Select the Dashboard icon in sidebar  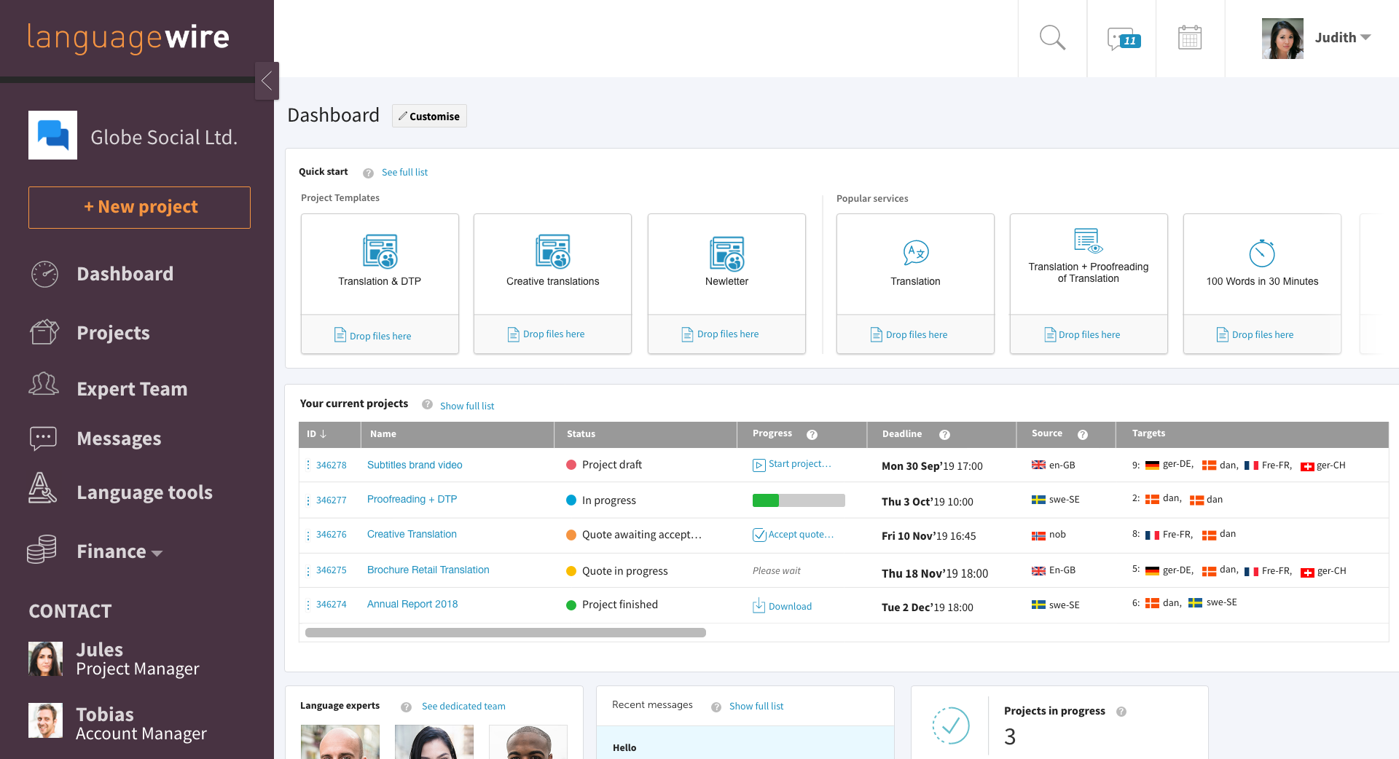coord(44,273)
